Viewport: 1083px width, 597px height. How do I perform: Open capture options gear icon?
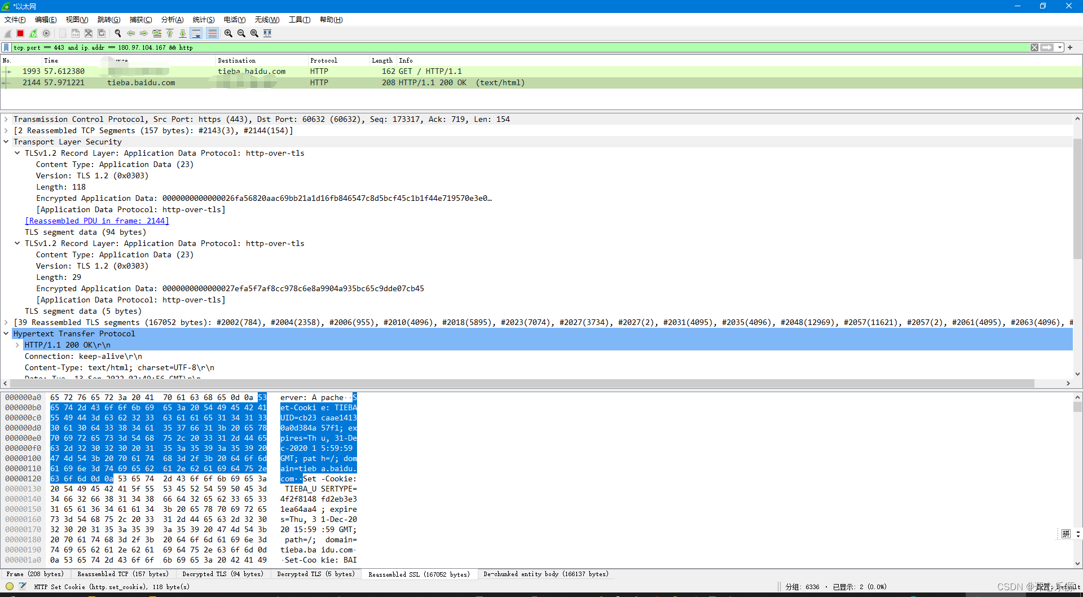[x=47, y=33]
